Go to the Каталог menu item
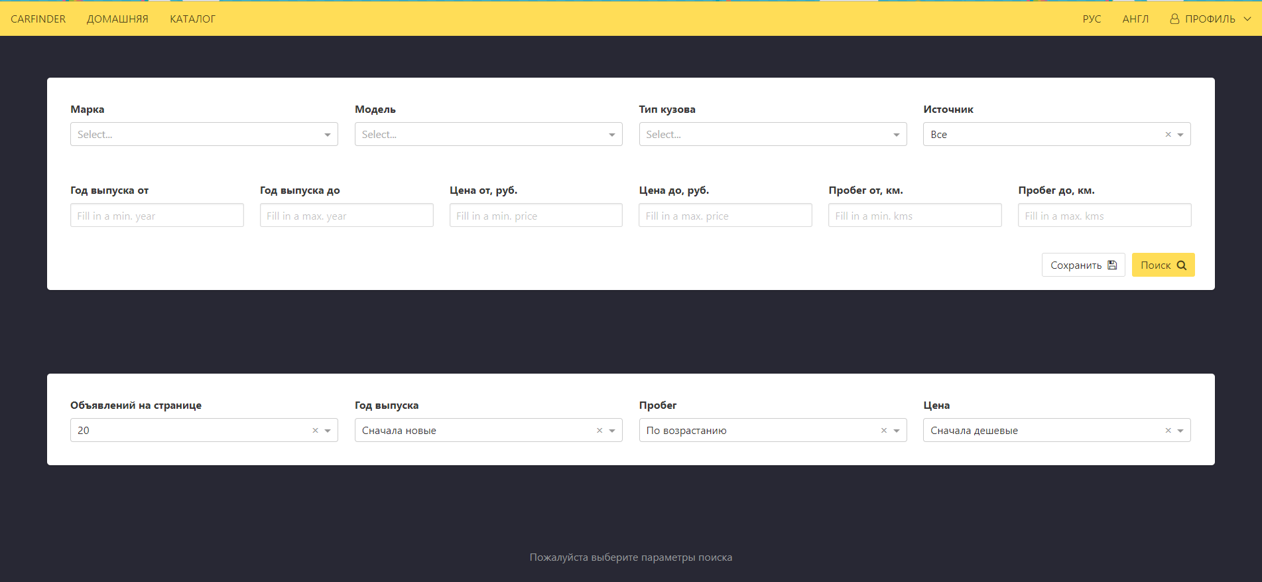 [x=192, y=19]
